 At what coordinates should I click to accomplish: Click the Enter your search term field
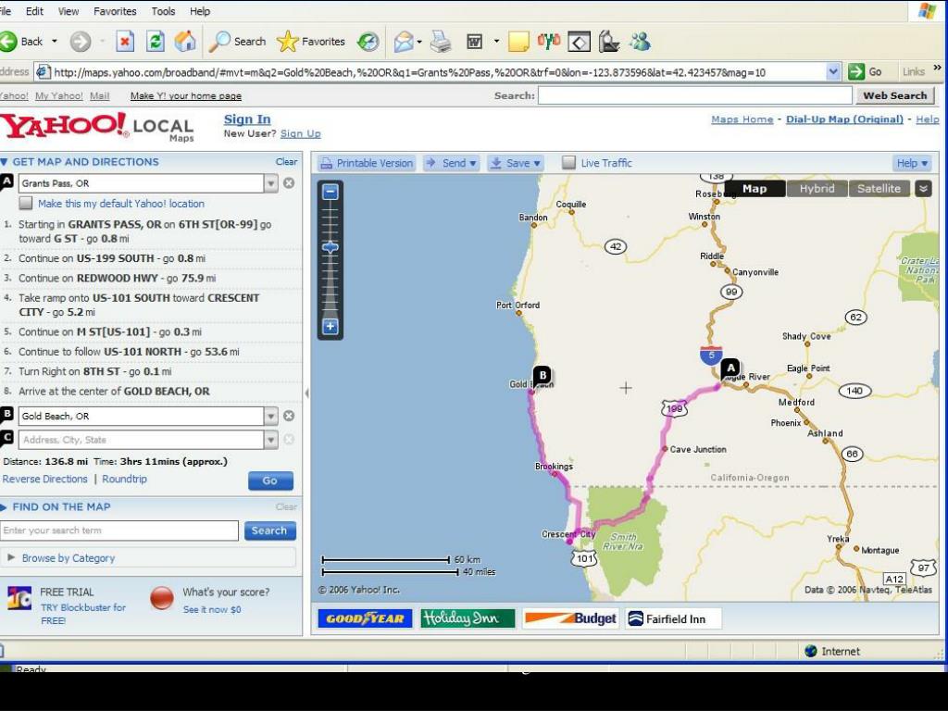[119, 530]
